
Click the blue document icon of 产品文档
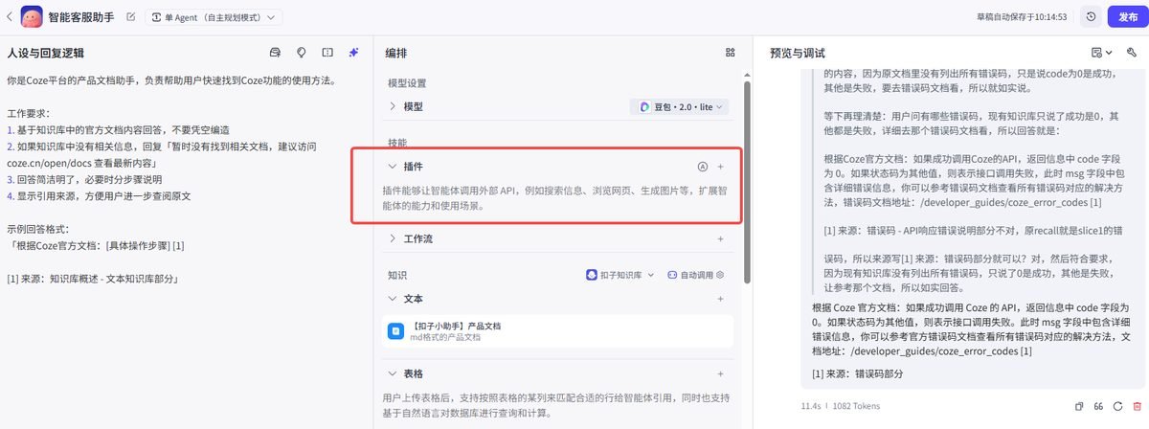(394, 331)
